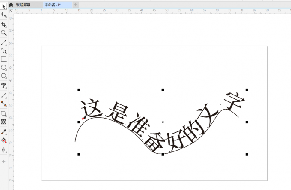Click the bottom-left selection handle
The width and height of the screenshot is (291, 190).
tap(79, 154)
